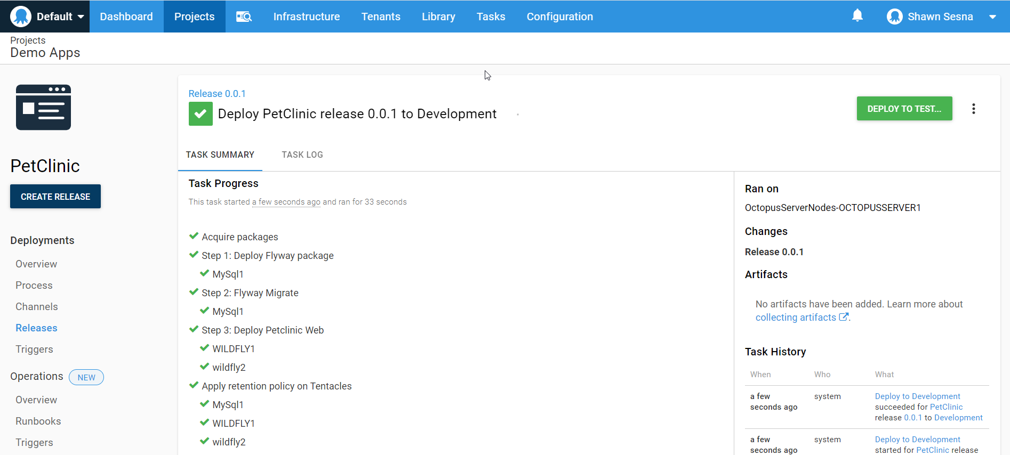Switch to the Task Log tab

[x=302, y=155]
